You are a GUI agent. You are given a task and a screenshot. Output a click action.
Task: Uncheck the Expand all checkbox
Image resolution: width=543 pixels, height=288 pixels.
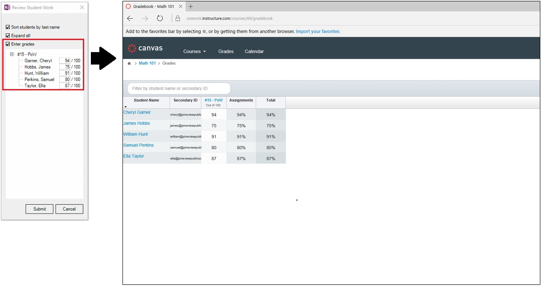click(x=8, y=36)
